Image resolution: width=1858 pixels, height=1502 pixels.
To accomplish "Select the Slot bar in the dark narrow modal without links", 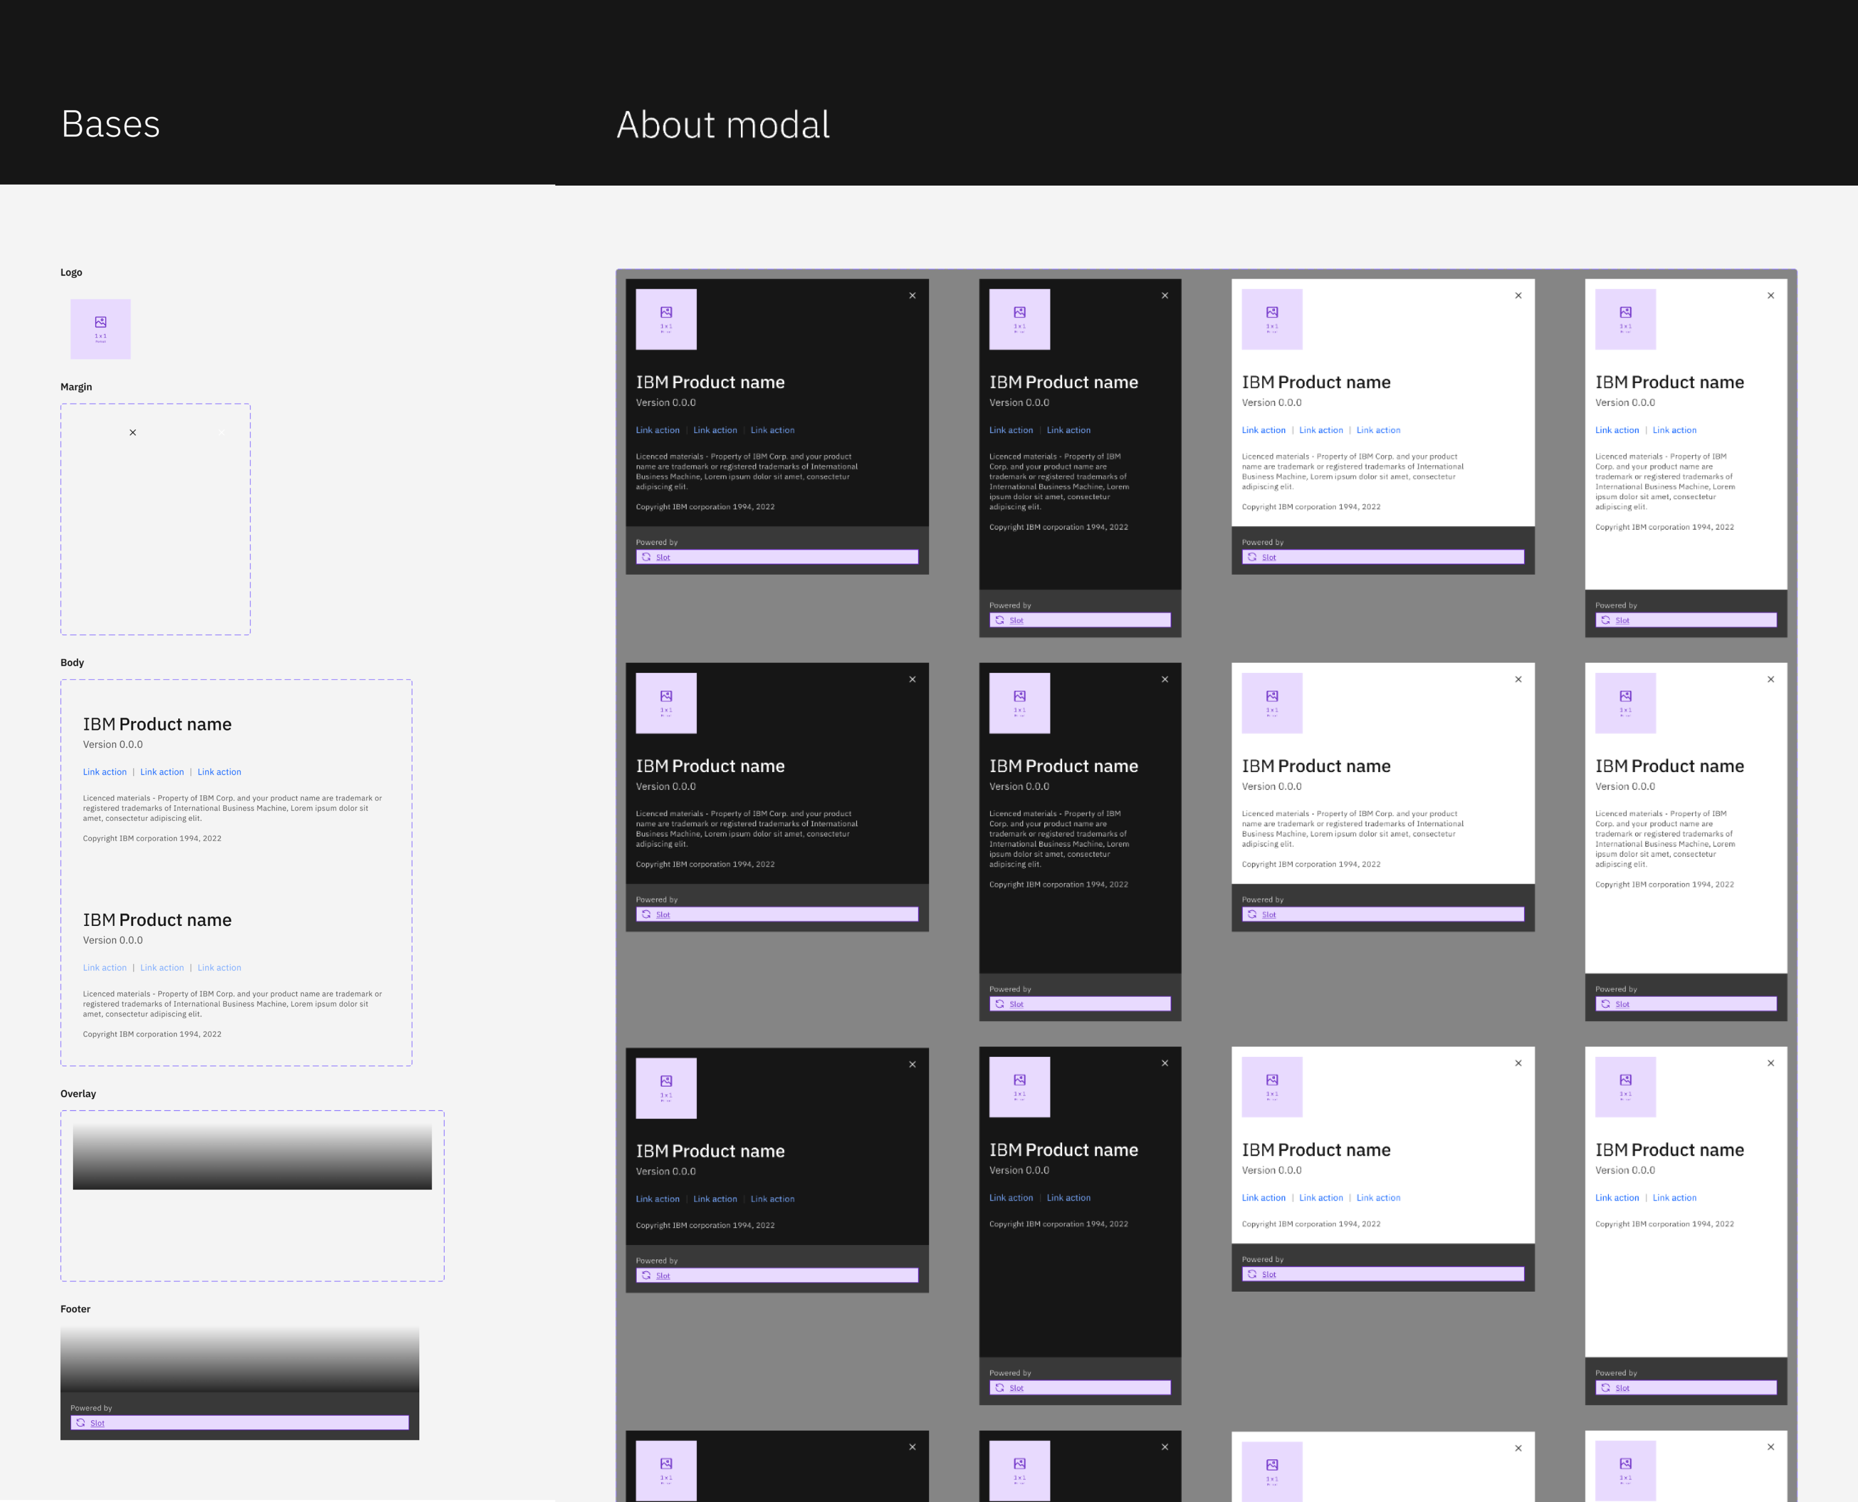I will point(1080,1004).
